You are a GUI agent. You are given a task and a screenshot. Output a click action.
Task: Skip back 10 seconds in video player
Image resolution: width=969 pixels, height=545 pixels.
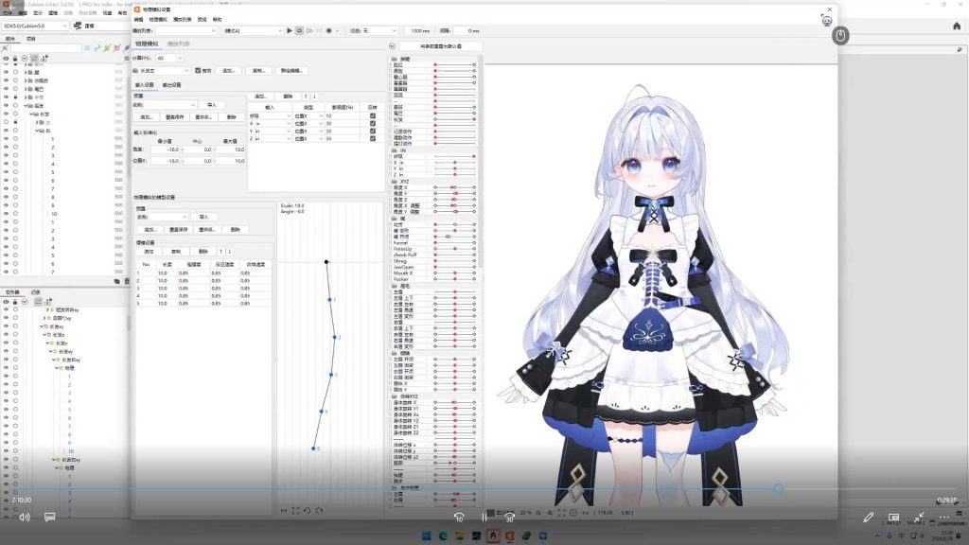pos(459,517)
